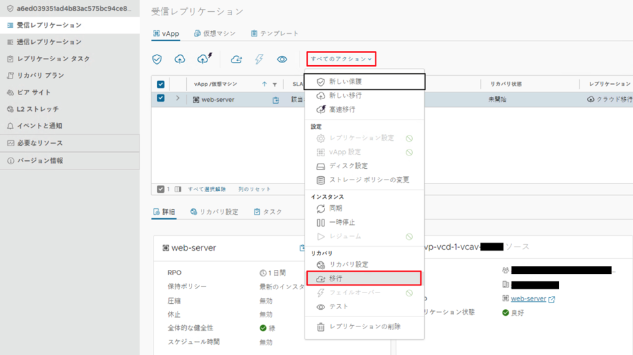This screenshot has height=355, width=633.
Task: Select 一時停止 in the menu
Action: click(364, 222)
